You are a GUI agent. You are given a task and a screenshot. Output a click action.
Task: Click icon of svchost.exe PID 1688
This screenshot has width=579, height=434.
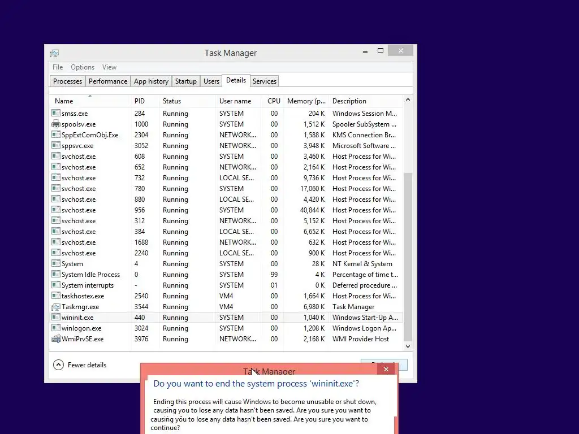[x=56, y=242]
